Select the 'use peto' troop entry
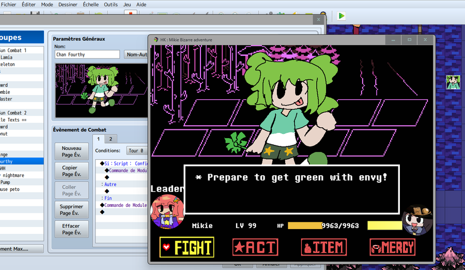Viewport: 465px width, 270px height. tap(22, 189)
